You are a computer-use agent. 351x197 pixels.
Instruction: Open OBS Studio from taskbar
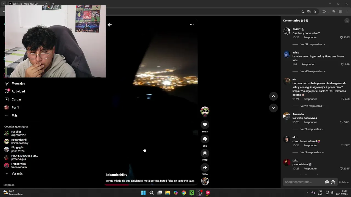click(x=200, y=193)
